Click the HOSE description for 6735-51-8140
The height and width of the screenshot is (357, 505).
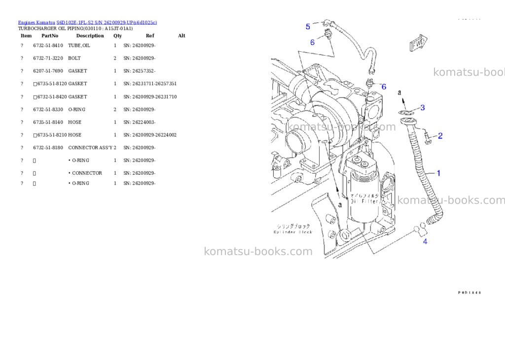tap(75, 122)
